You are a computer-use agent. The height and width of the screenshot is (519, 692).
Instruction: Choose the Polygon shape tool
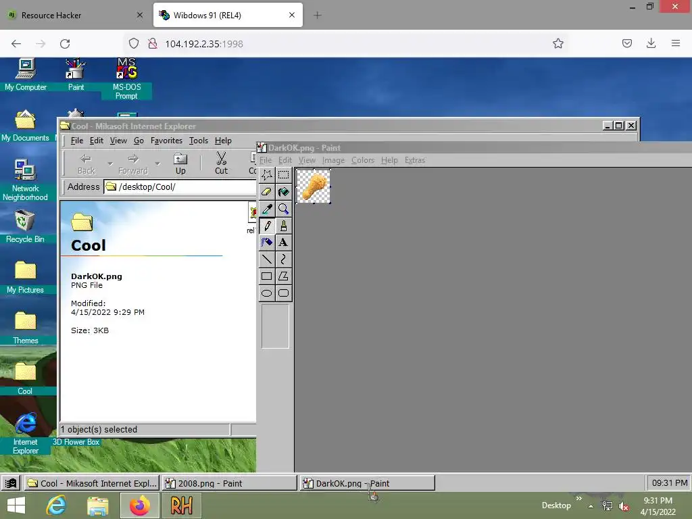(x=283, y=276)
